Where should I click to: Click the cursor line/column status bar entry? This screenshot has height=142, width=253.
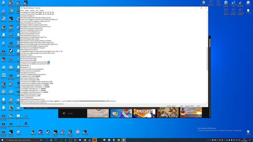click(x=171, y=106)
